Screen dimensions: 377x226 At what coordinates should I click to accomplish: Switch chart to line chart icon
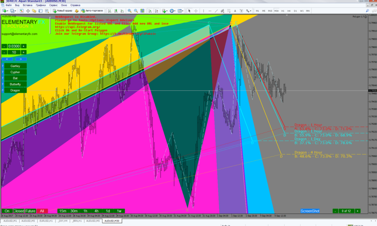pos(122,11)
